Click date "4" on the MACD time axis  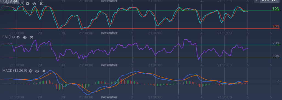pyautogui.click(x=202, y=97)
